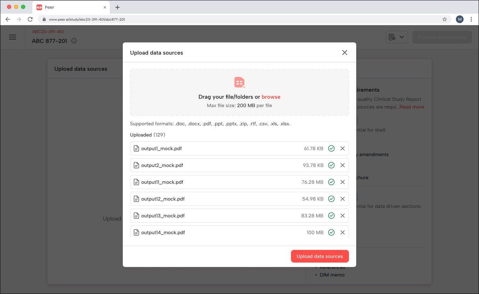Open the browser three-dot menu

(x=471, y=19)
